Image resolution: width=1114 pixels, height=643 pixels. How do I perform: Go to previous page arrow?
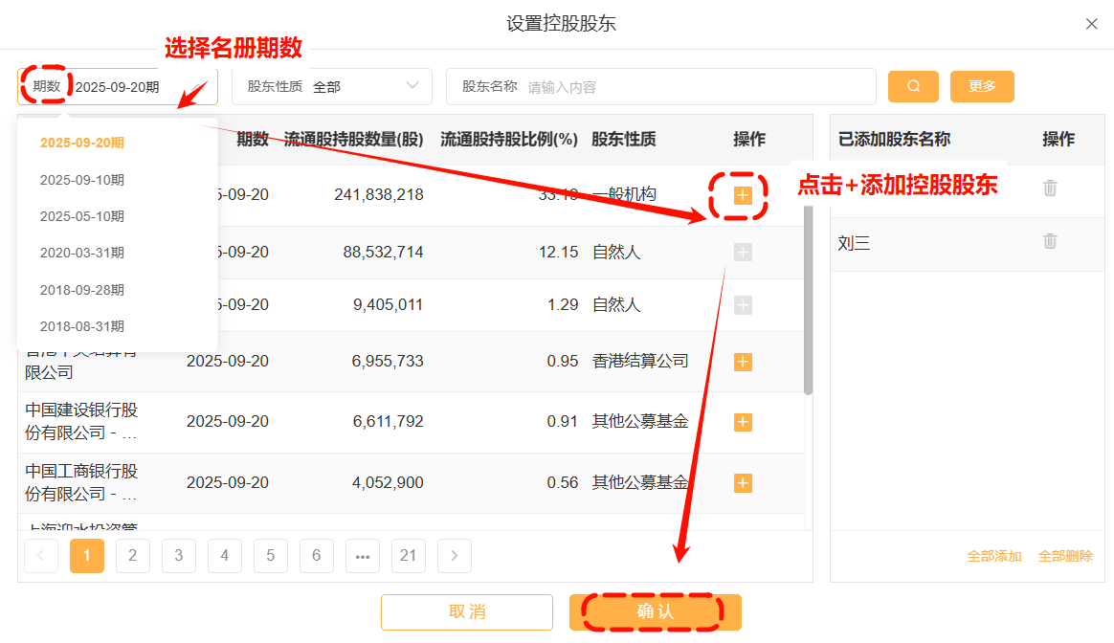(40, 556)
